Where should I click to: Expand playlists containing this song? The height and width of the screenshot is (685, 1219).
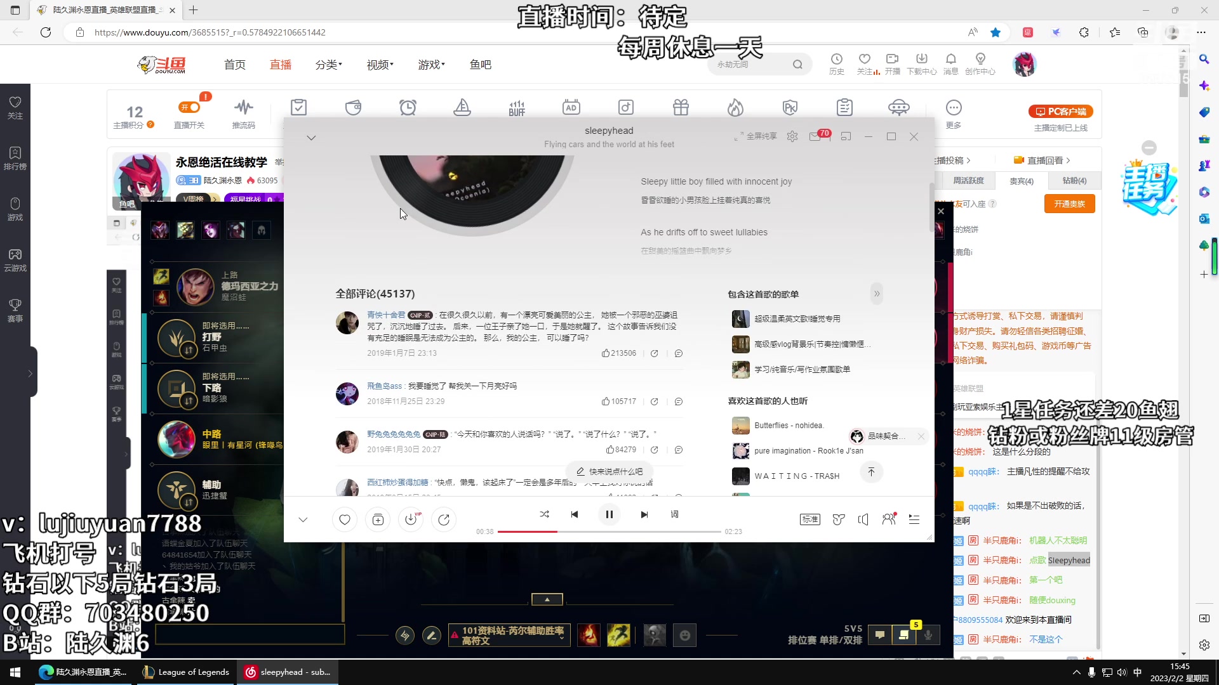pos(877,294)
